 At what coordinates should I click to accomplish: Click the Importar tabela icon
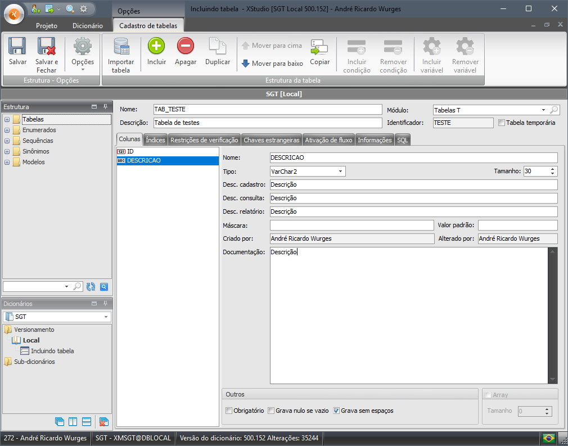pos(121,47)
